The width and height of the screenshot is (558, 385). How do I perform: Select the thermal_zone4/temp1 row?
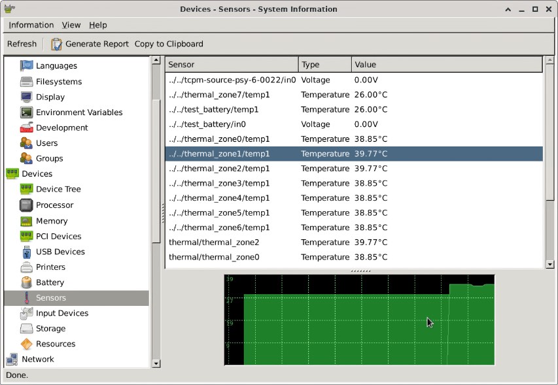coord(354,198)
